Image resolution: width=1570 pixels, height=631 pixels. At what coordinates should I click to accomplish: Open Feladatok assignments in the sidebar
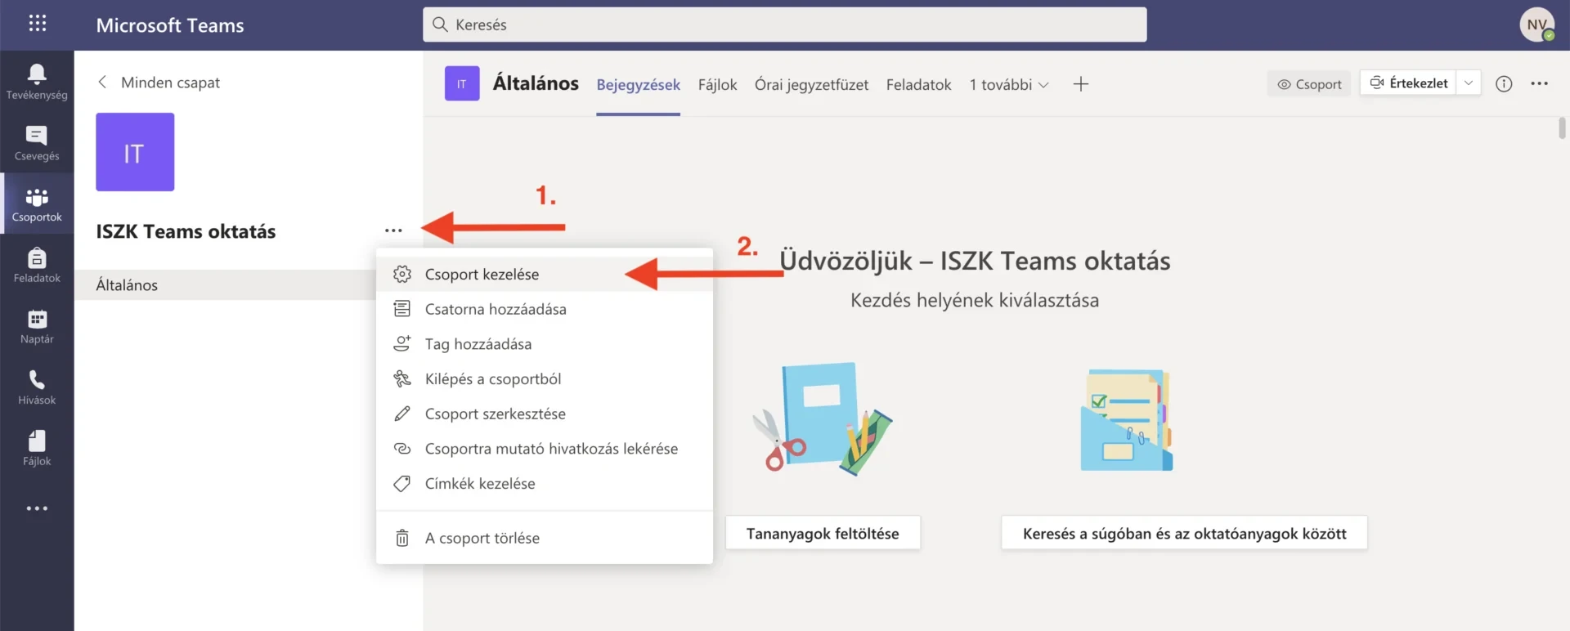37,266
